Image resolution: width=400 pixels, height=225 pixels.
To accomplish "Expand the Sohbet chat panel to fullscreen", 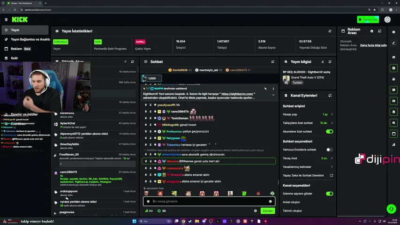I will pos(273,62).
